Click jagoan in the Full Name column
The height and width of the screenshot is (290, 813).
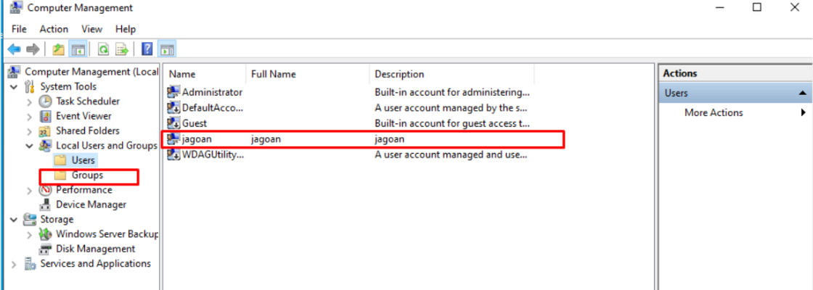(266, 139)
